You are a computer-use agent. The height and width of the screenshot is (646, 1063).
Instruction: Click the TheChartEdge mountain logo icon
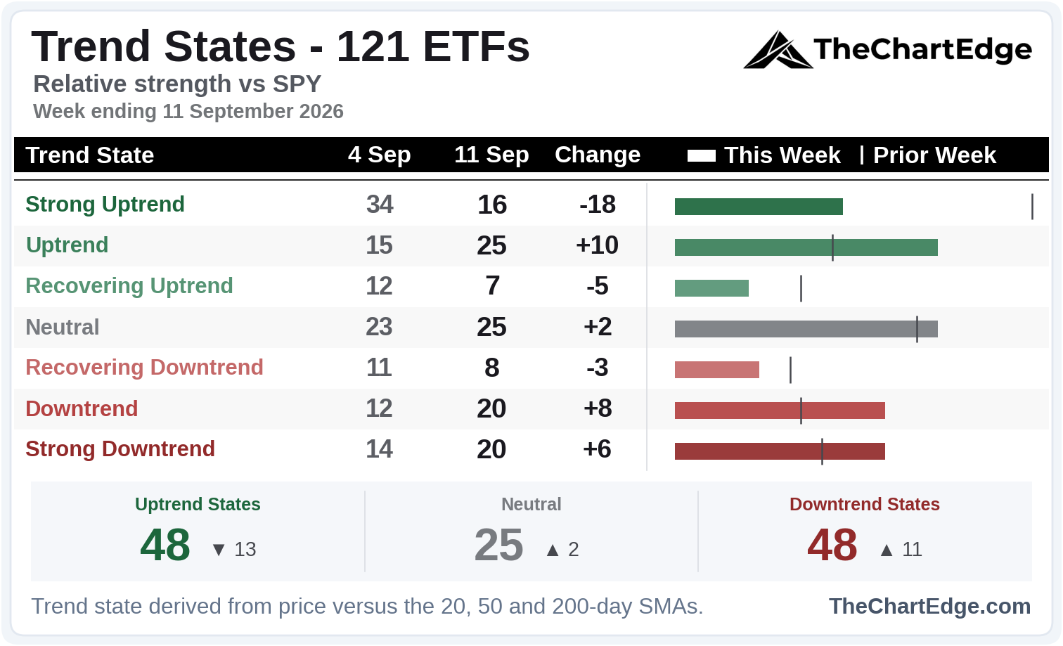(x=778, y=49)
